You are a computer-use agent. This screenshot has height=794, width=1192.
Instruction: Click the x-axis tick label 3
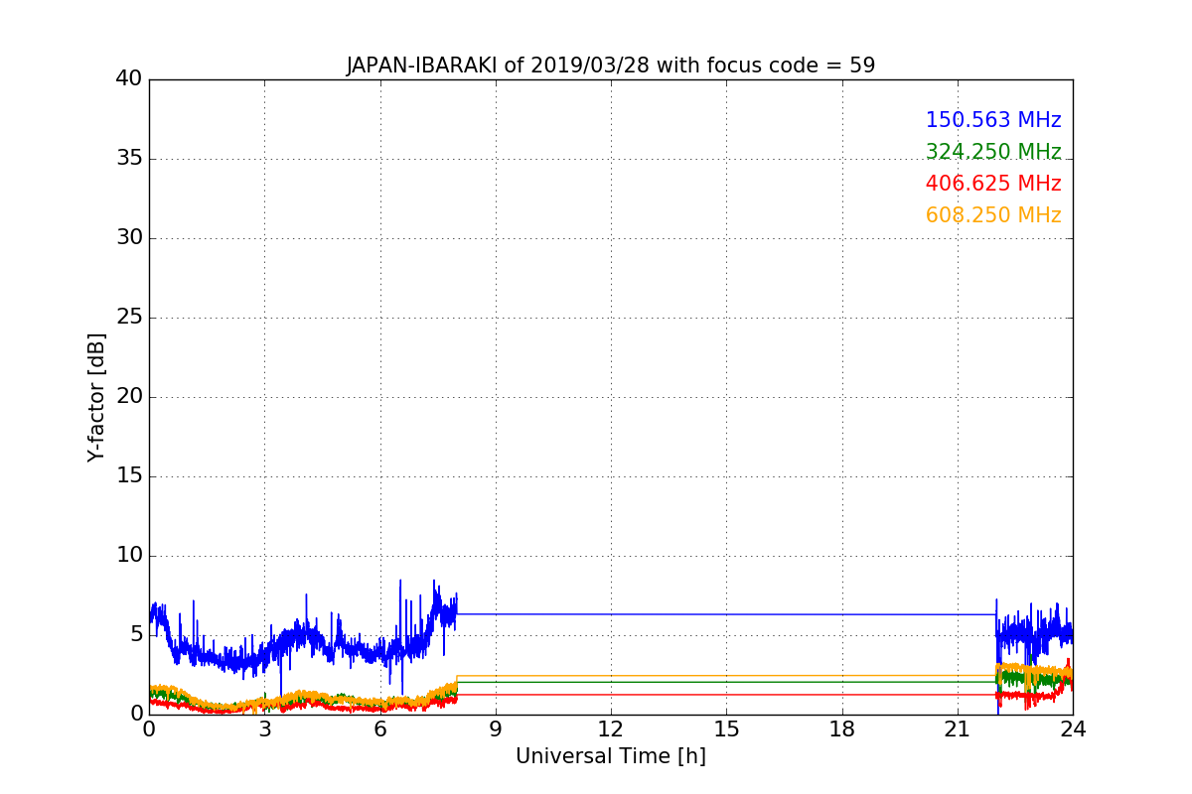pyautogui.click(x=264, y=729)
